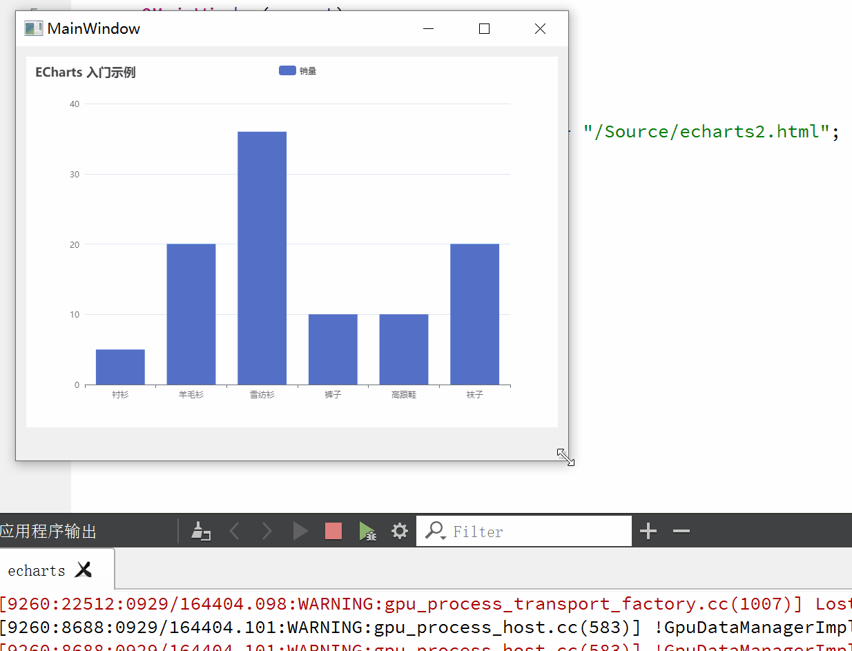852x651 pixels.
Task: Click the tallest 雪纺衫 bar
Action: coord(262,258)
